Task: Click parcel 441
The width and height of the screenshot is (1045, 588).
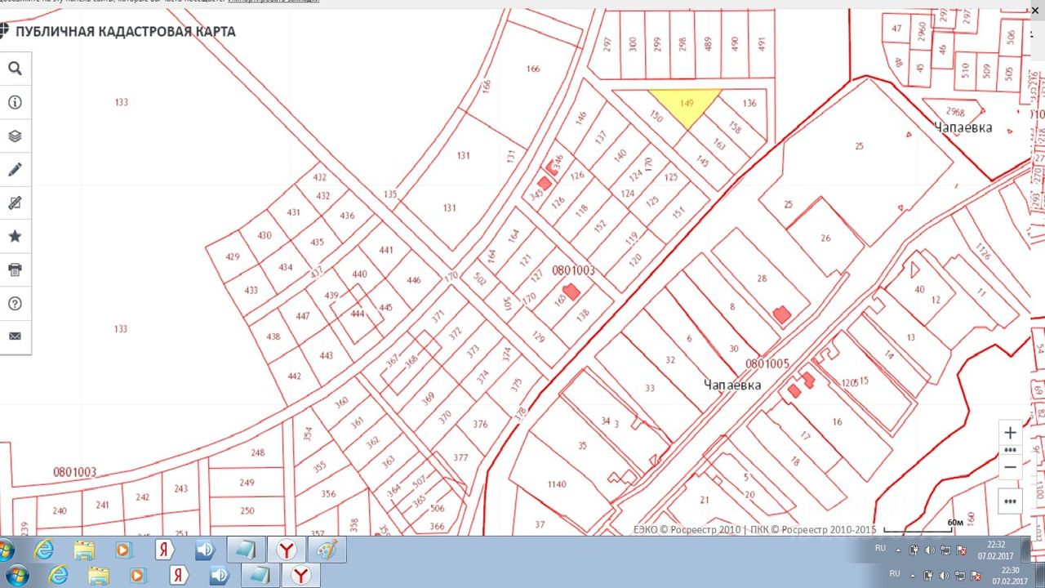Action: 386,250
